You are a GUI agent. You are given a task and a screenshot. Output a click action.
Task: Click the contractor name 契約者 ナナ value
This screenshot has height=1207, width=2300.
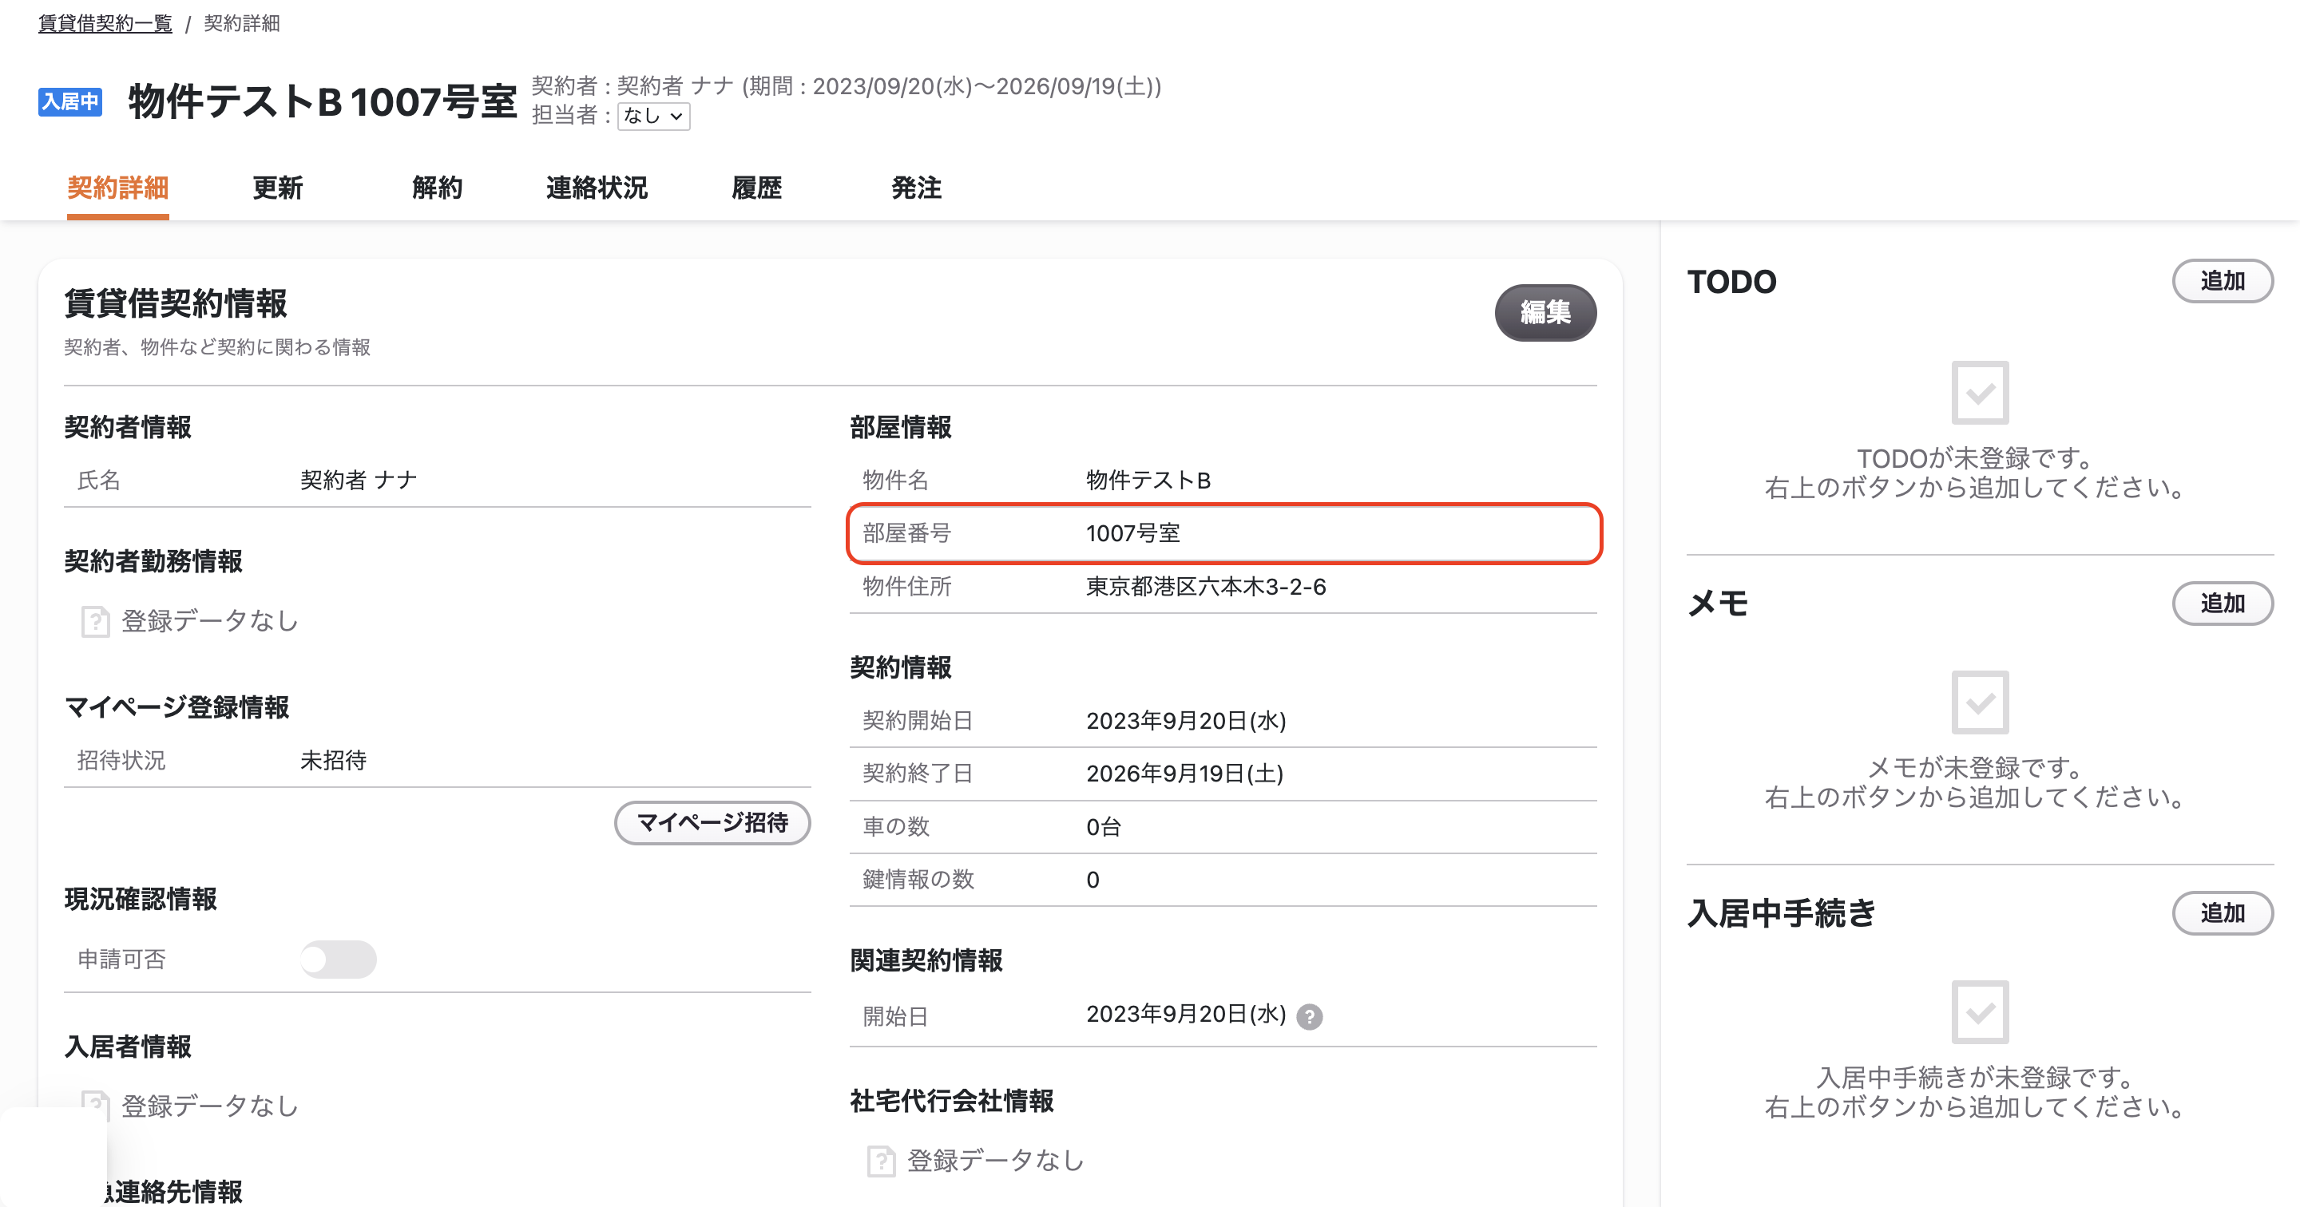tap(359, 481)
